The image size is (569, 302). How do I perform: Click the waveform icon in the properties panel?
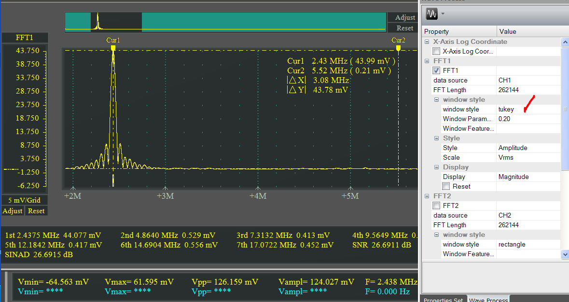(431, 14)
